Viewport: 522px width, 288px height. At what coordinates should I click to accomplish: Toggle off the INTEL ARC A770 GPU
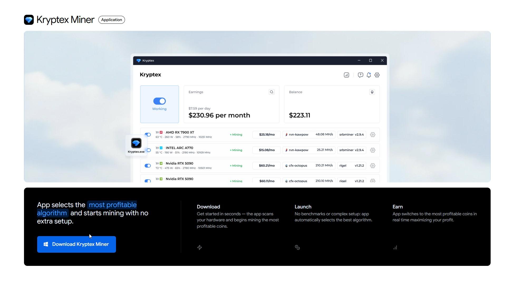pos(148,150)
